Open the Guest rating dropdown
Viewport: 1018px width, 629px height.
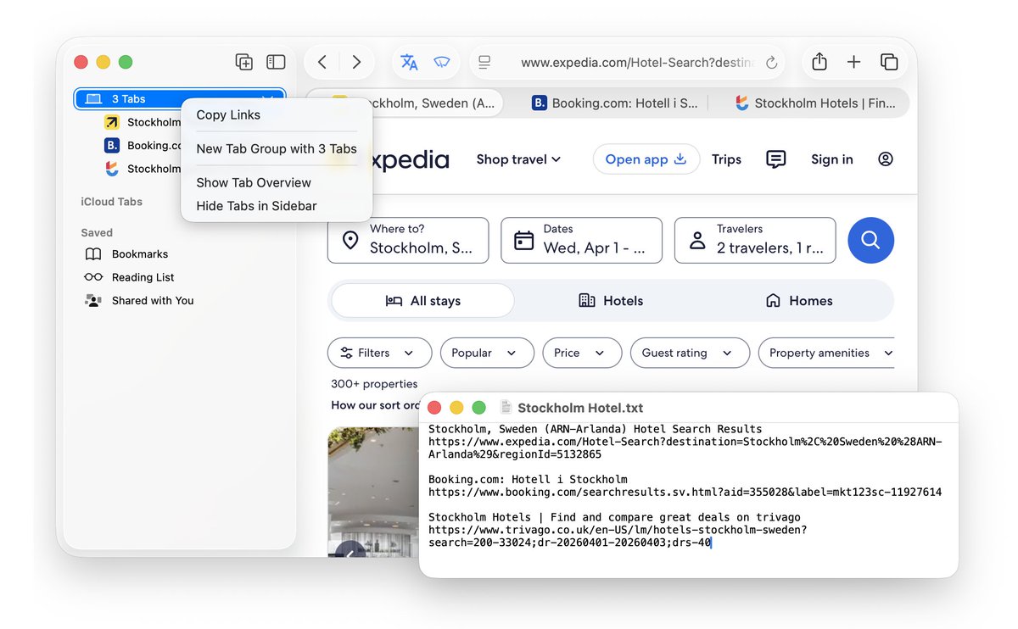(x=690, y=353)
